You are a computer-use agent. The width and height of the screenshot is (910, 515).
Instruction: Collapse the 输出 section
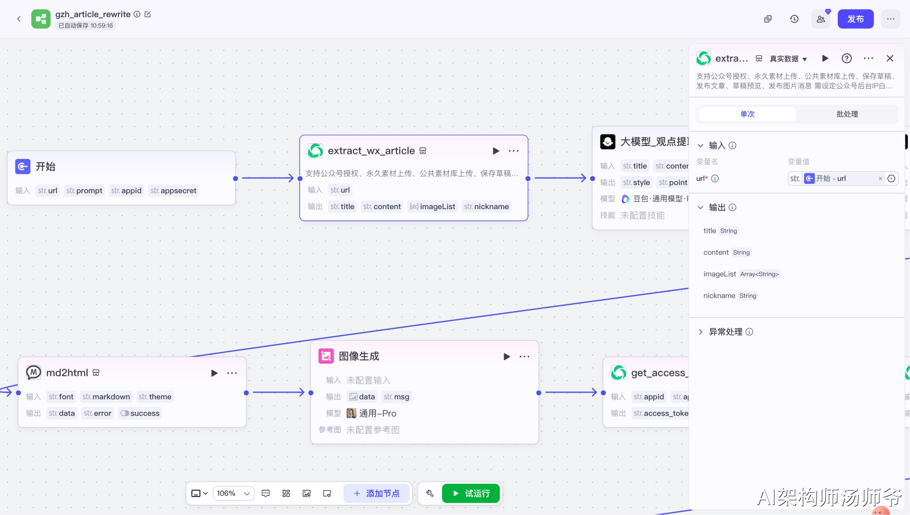701,207
